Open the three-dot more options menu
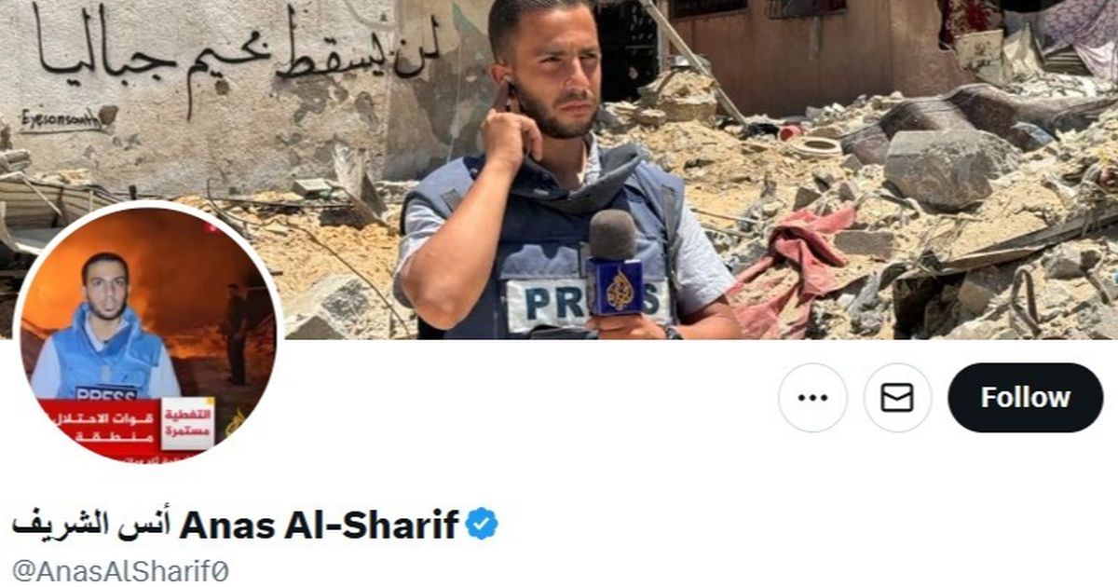Image resolution: width=1118 pixels, height=587 pixels. click(812, 398)
